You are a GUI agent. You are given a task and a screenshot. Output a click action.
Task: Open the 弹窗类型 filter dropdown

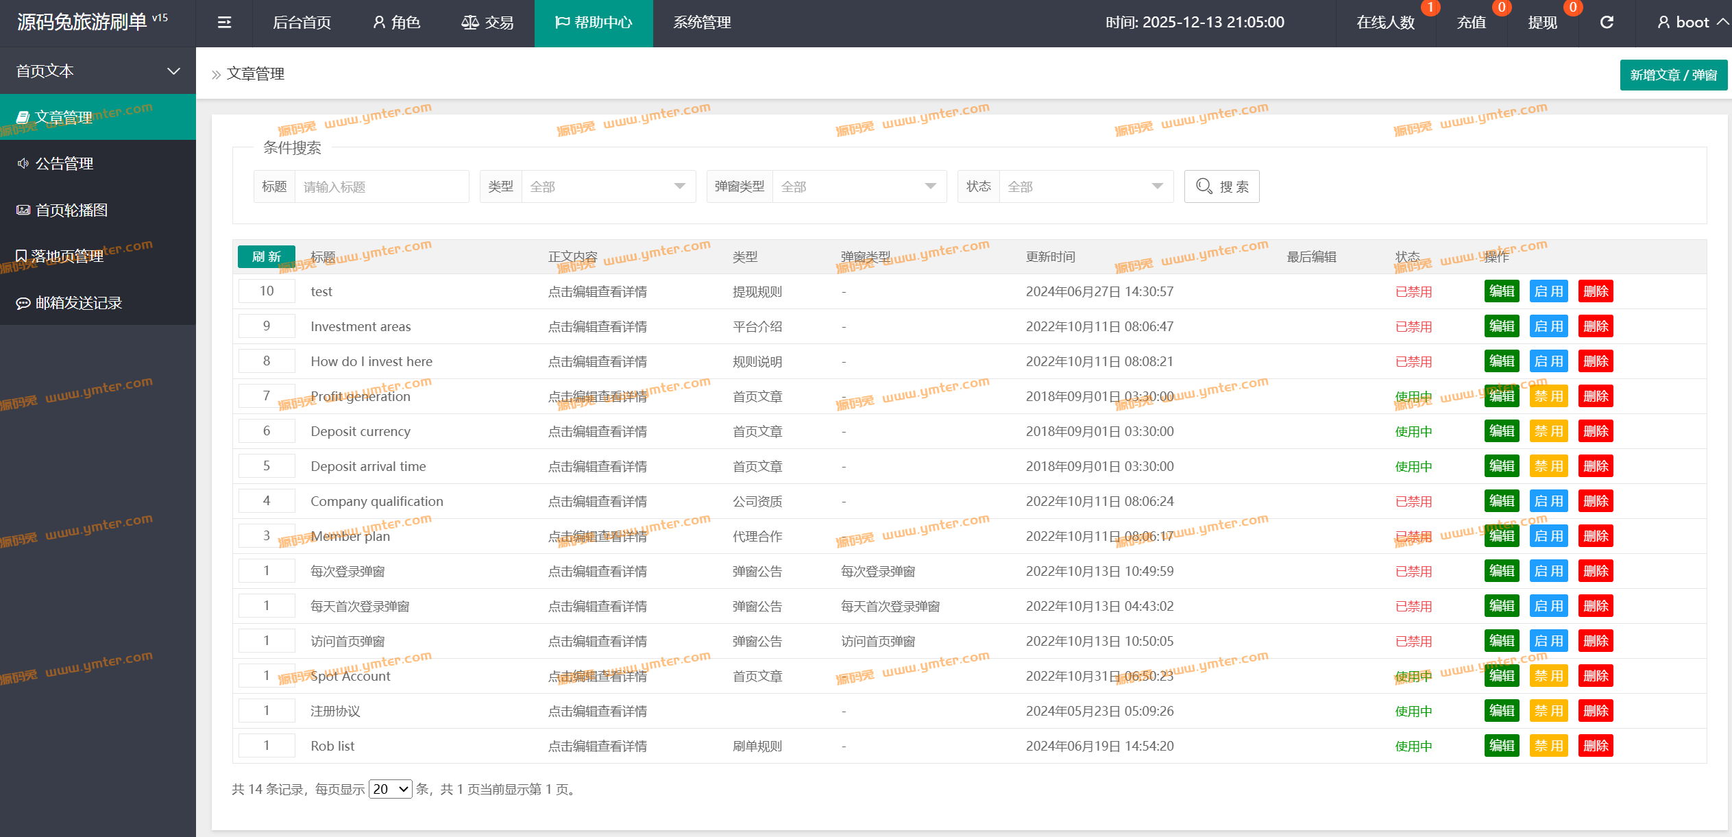click(x=858, y=186)
